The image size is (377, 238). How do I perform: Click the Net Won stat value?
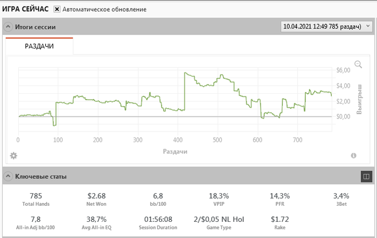click(x=97, y=195)
